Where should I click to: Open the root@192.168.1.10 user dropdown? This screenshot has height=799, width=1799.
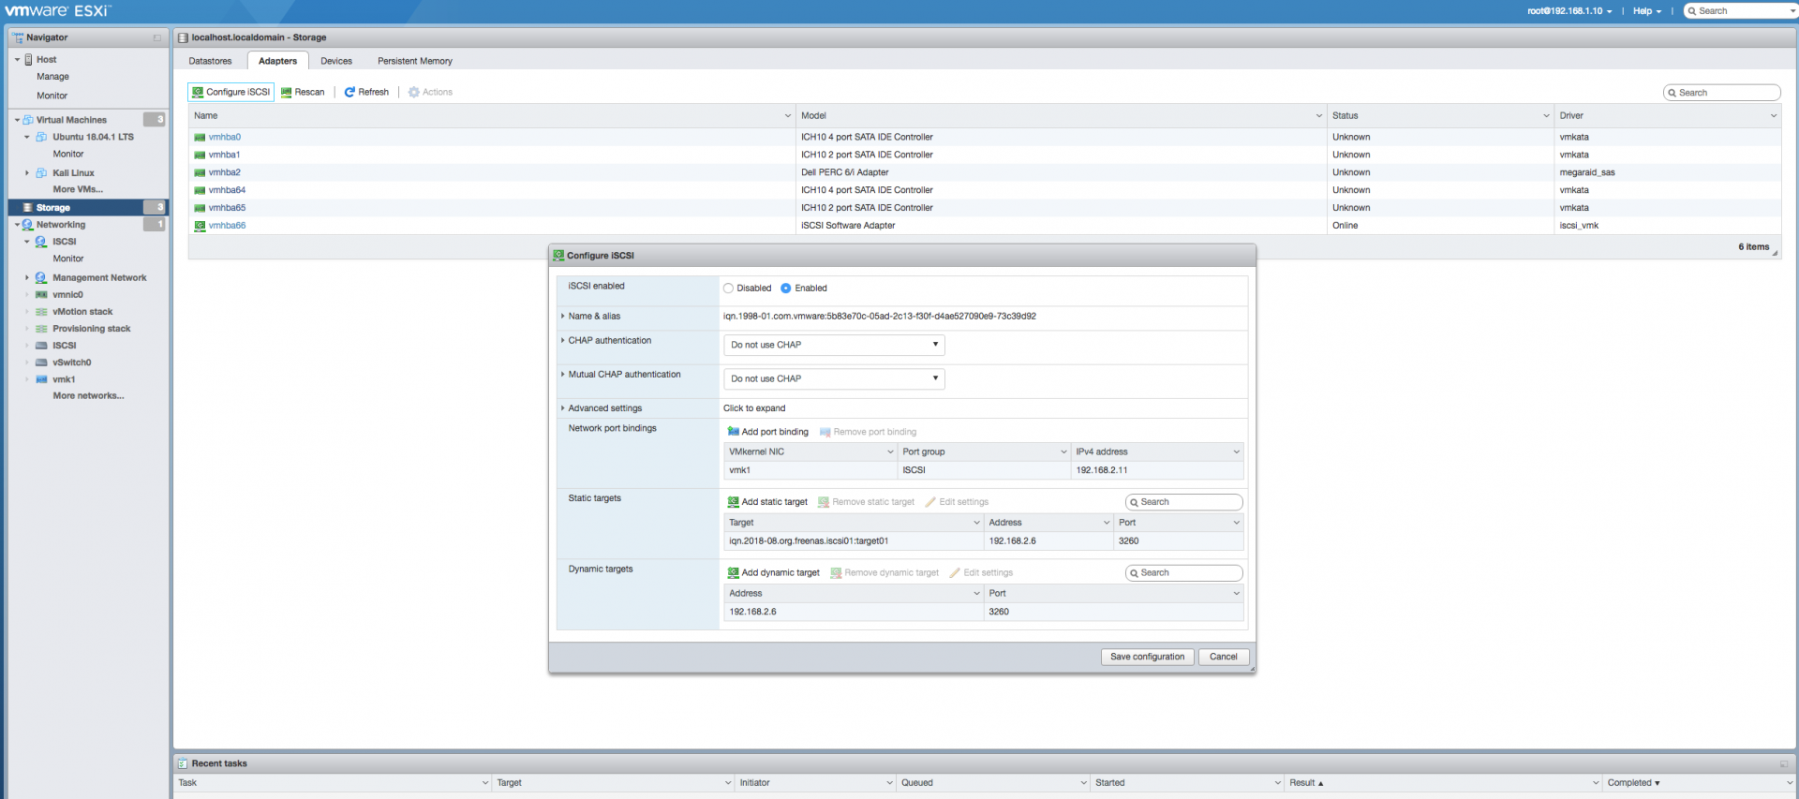pyautogui.click(x=1569, y=11)
